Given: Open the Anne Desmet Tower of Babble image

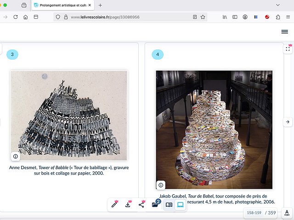Looking at the screenshot, I should (x=69, y=115).
